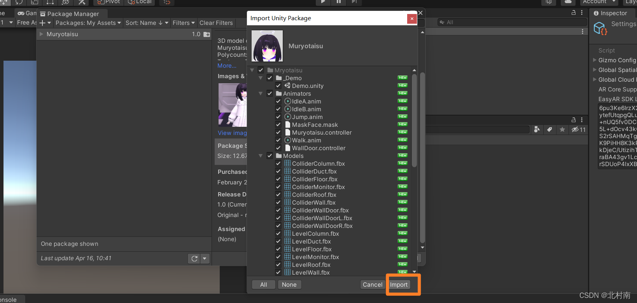This screenshot has width=637, height=303.
Task: Click the Muryotaisu avatar thumbnail
Action: 267,46
